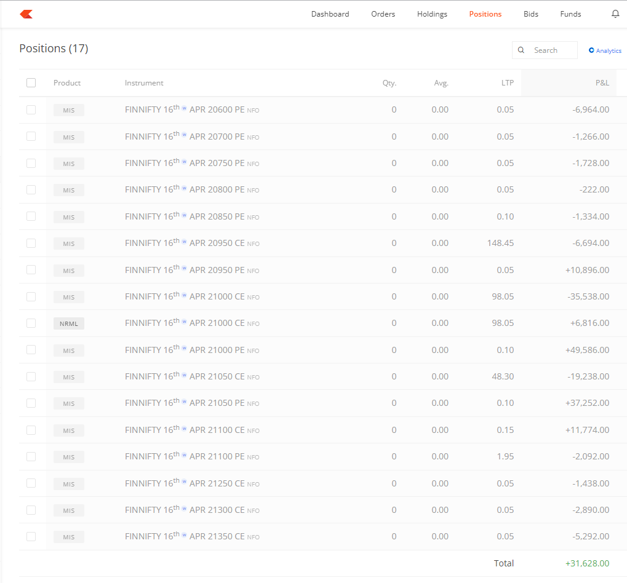Select all positions with the header checkbox
This screenshot has width=627, height=583.
31,82
